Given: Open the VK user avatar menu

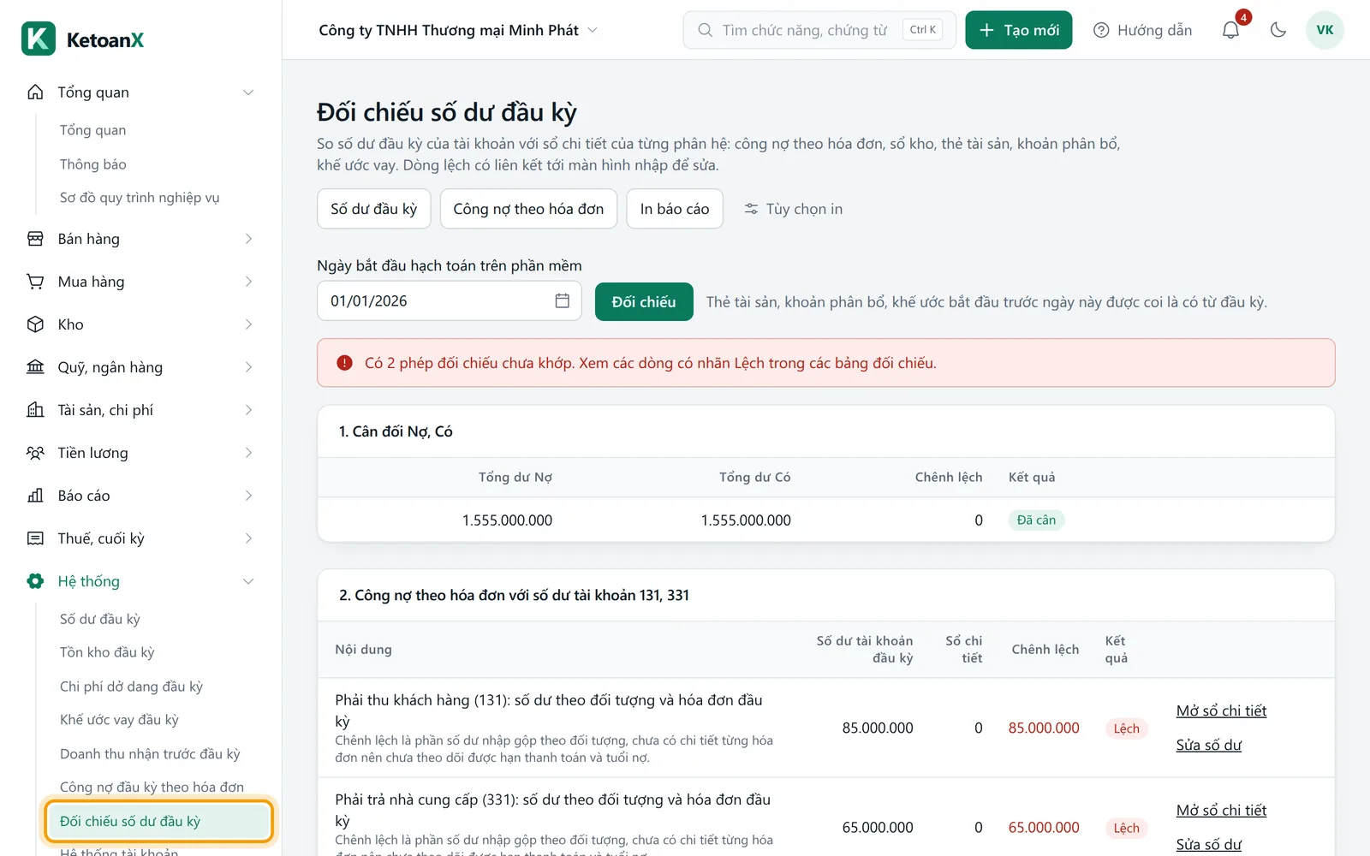Looking at the screenshot, I should pos(1325,30).
